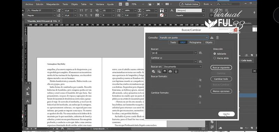The image size is (279, 132).
Task: Click the text stroke color swatch with red slash
Action: [161, 15]
